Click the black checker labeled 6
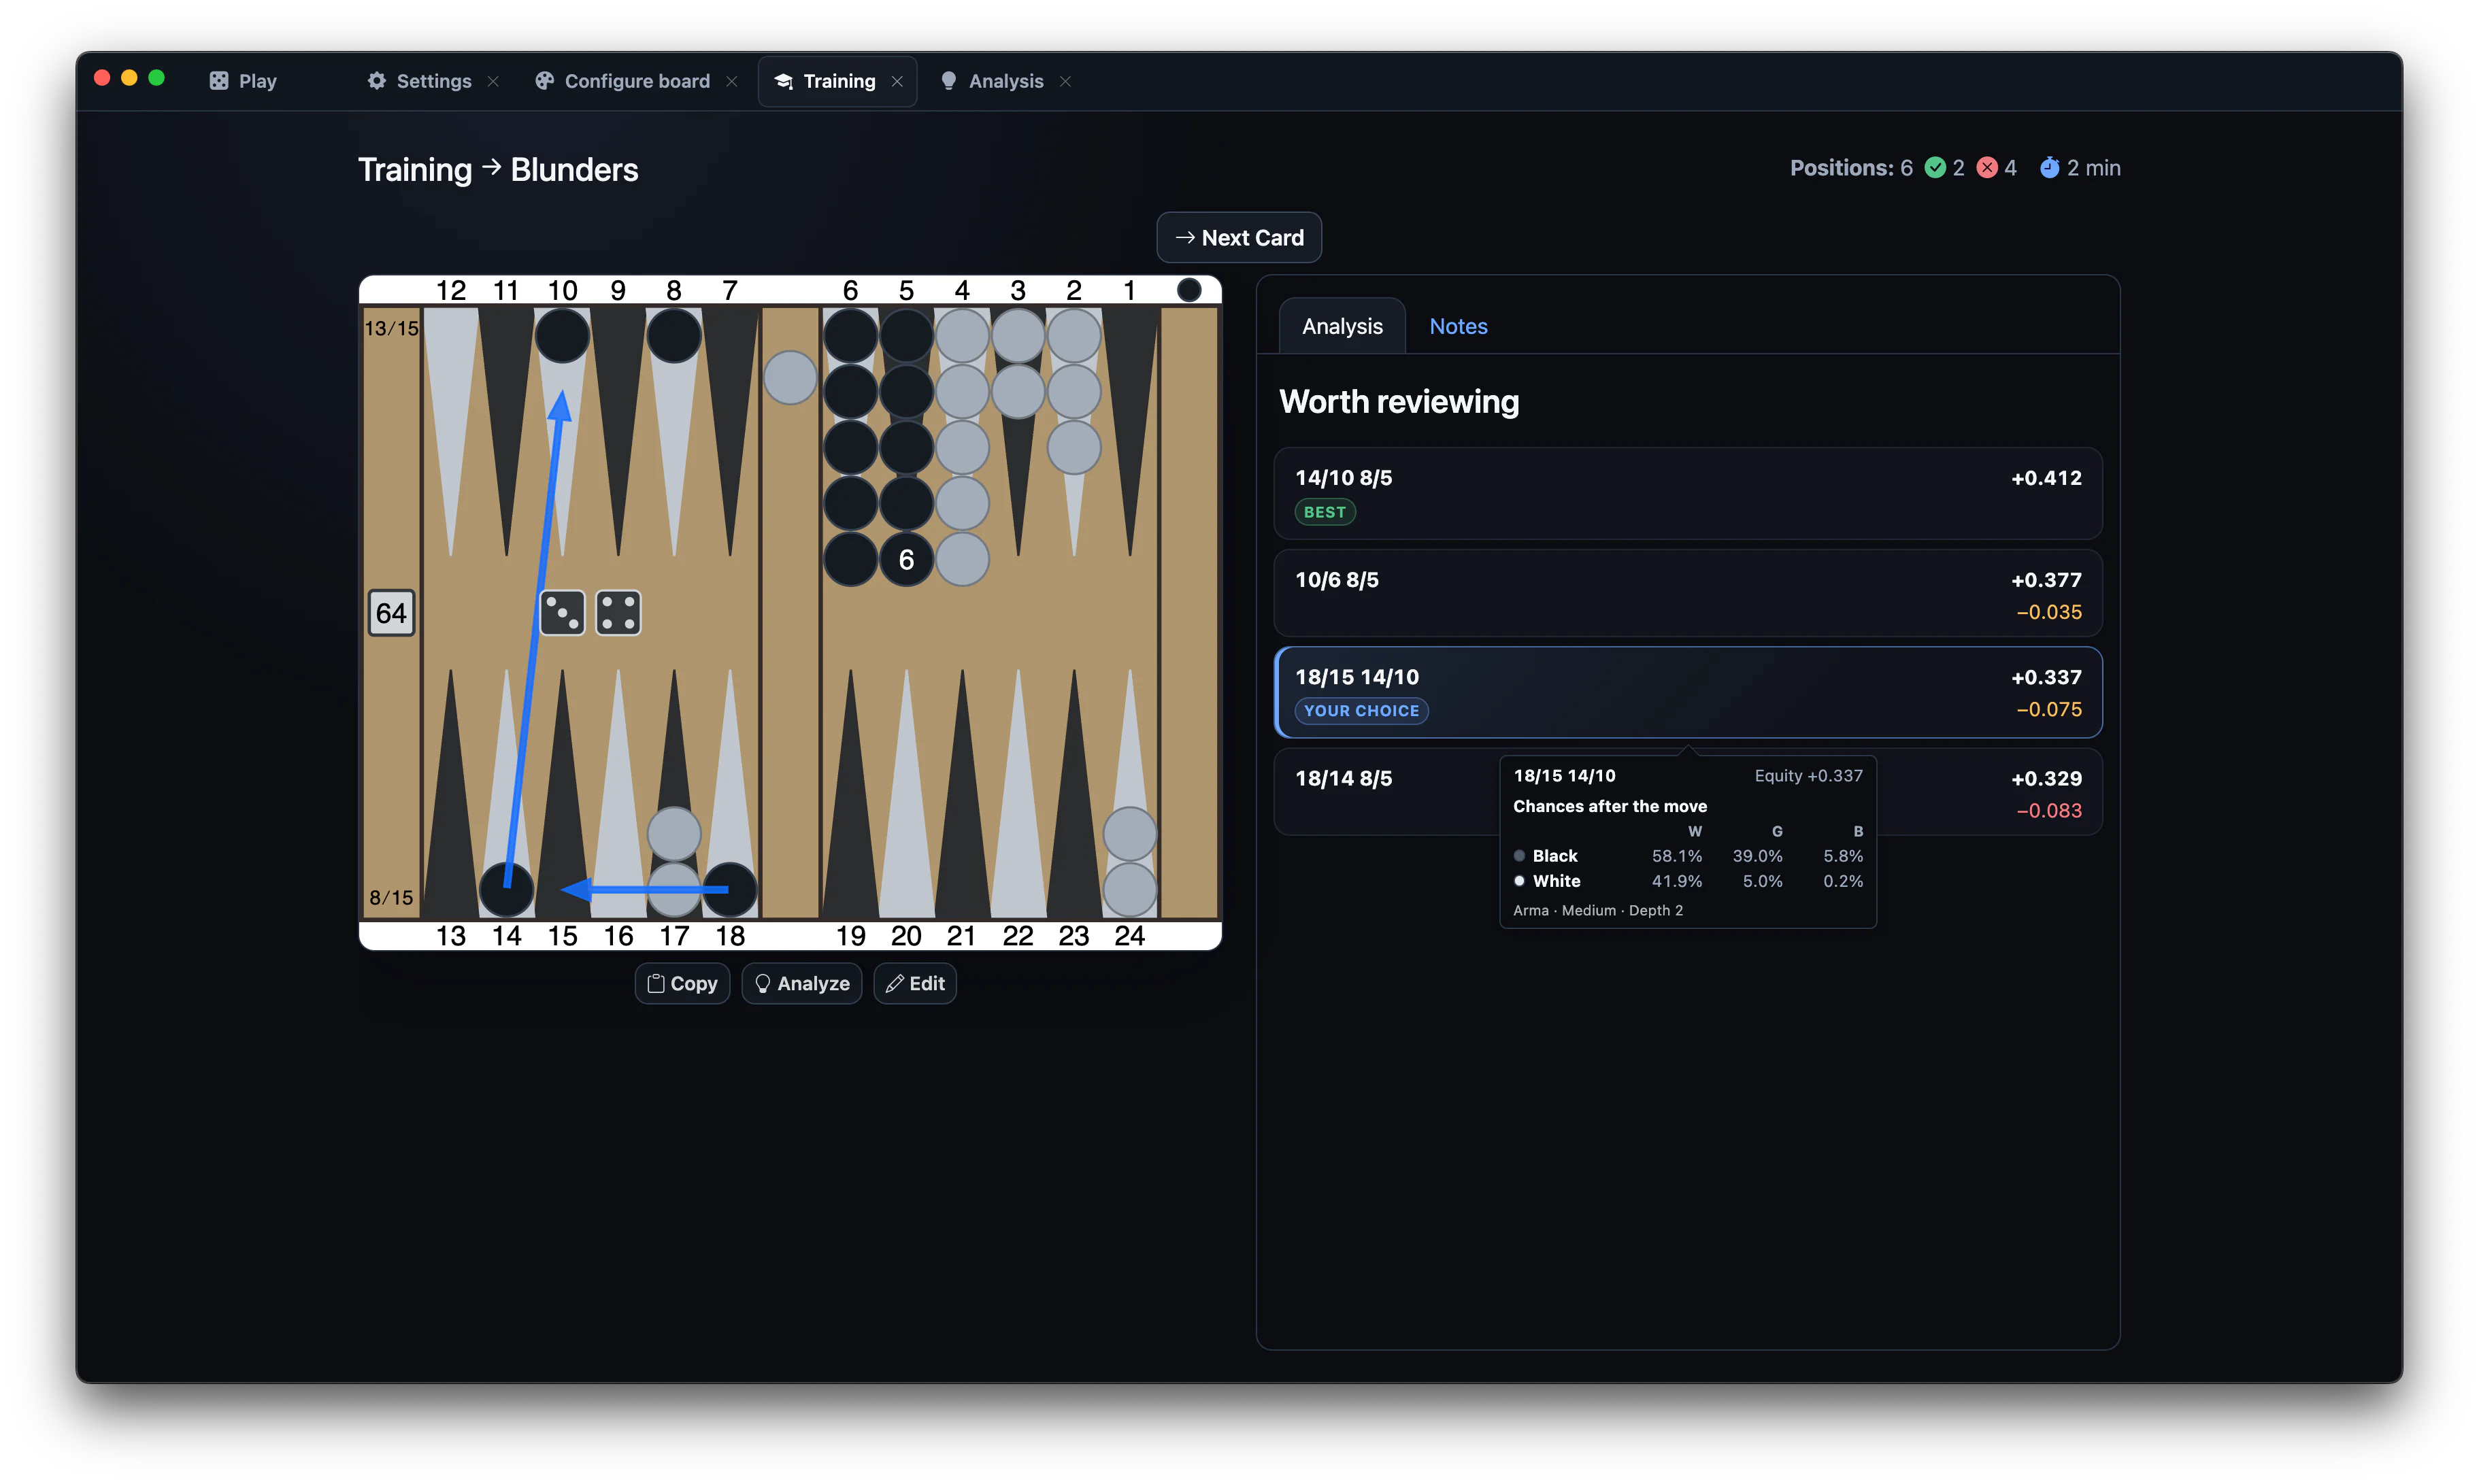Viewport: 2479px width, 1484px height. 906,560
